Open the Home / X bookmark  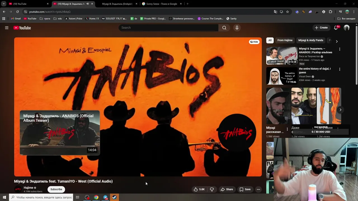tap(92, 18)
